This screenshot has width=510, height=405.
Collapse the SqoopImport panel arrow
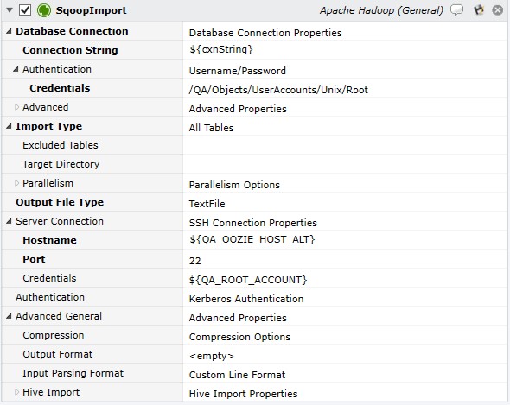10,10
